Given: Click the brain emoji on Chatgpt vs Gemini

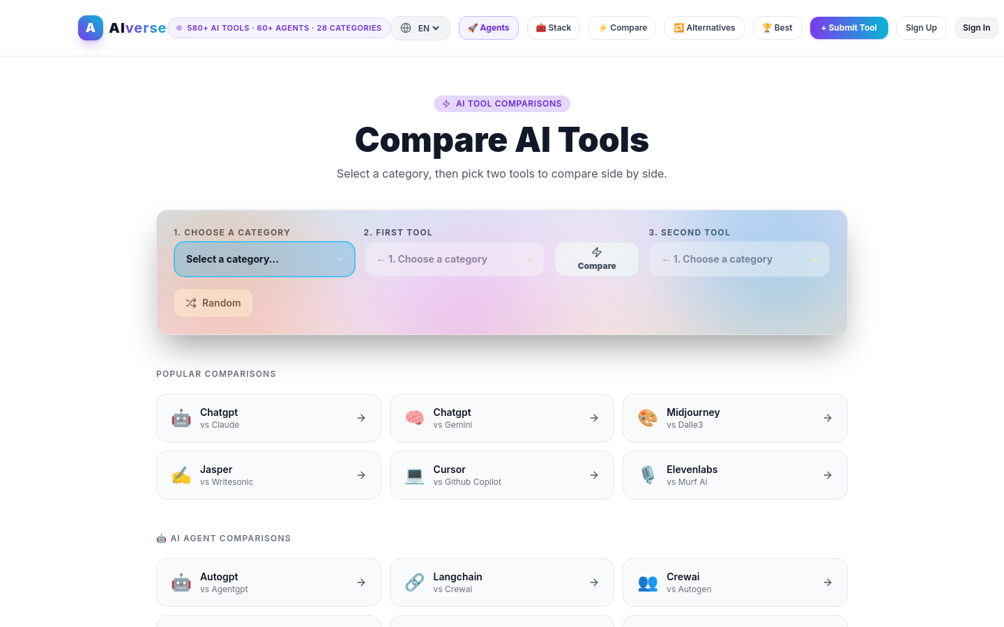Looking at the screenshot, I should click(415, 418).
